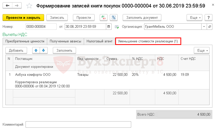Click Заполнить документ button

pos(142,17)
